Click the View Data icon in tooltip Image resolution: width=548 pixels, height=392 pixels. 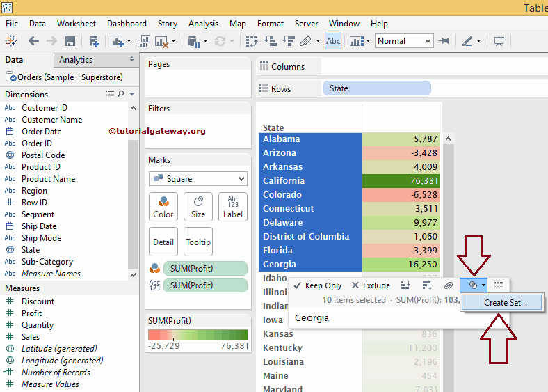[499, 285]
